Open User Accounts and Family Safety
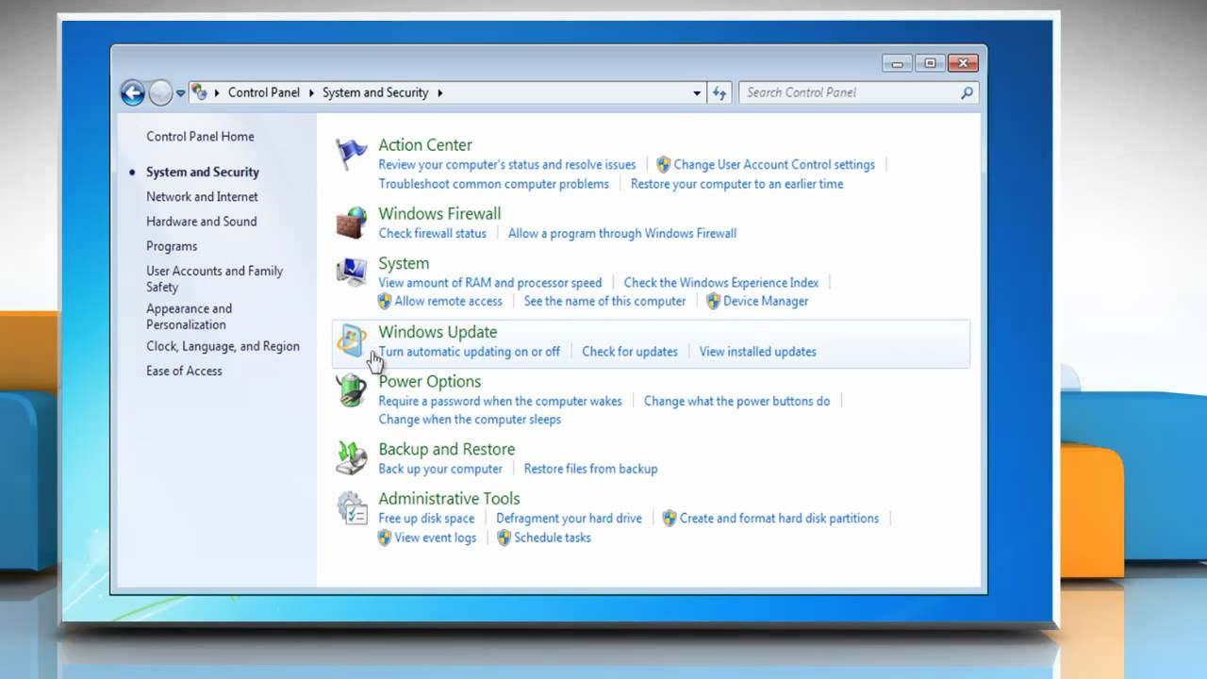 (215, 278)
